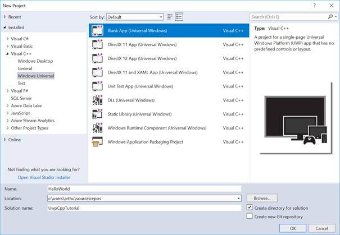The image size is (340, 235).
Task: Select Unit Test App (Universal Windows) text
Action: pos(140,86)
